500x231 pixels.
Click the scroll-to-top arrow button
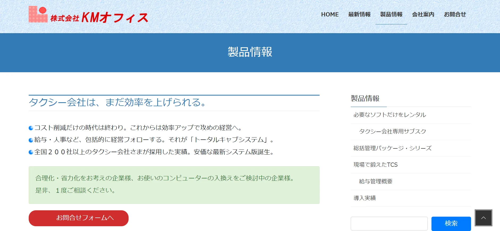click(484, 218)
